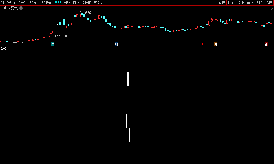Open the F10 company info page
The image size is (274, 164).
point(259,3)
